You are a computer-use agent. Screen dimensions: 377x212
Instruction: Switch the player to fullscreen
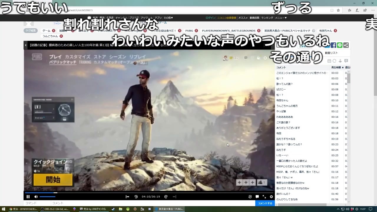264,197
